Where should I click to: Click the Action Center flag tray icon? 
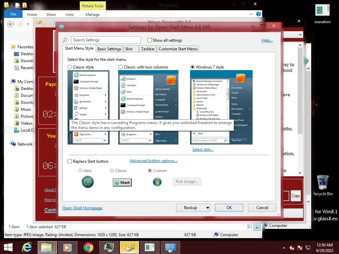tap(300, 248)
